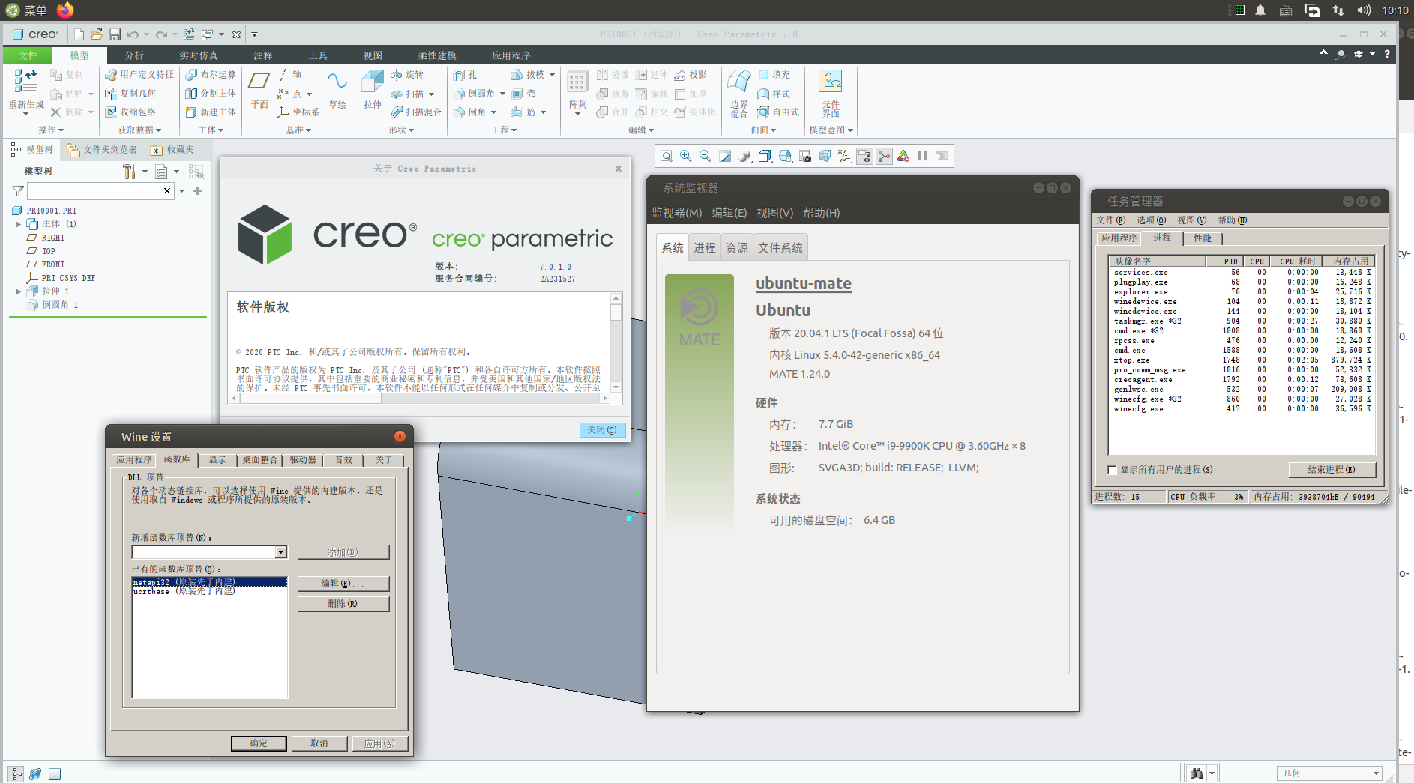Screen dimensions: 1414x783
Task: Click the Redo arrow icon
Action: 161,34
